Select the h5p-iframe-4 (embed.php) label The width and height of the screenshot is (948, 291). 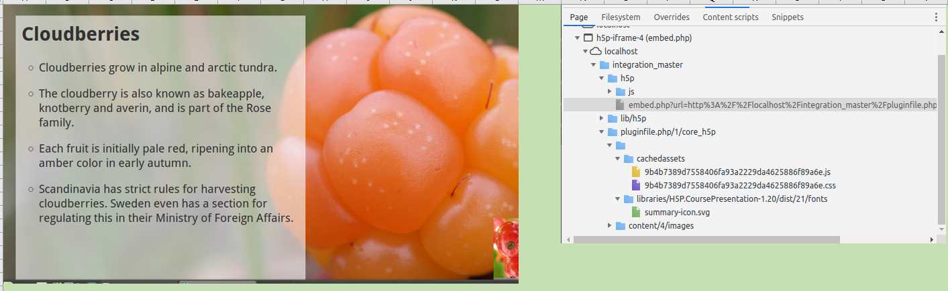tap(644, 38)
